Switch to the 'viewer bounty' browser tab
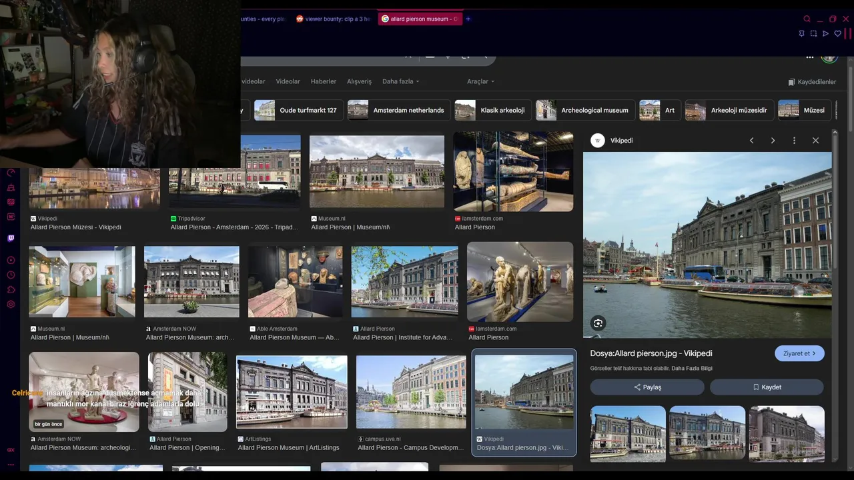Image resolution: width=854 pixels, height=480 pixels. pyautogui.click(x=333, y=19)
